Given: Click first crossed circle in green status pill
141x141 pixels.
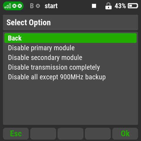Looking at the screenshot, I should click(x=14, y=6).
